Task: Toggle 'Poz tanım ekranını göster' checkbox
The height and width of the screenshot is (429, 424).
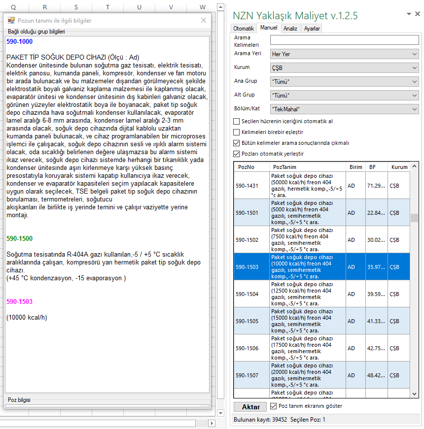Action: coord(274,406)
